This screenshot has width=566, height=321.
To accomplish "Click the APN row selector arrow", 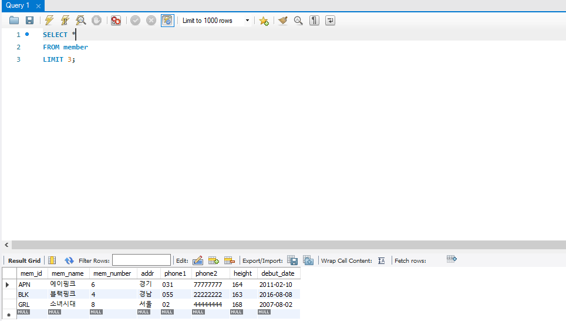I will (8, 285).
